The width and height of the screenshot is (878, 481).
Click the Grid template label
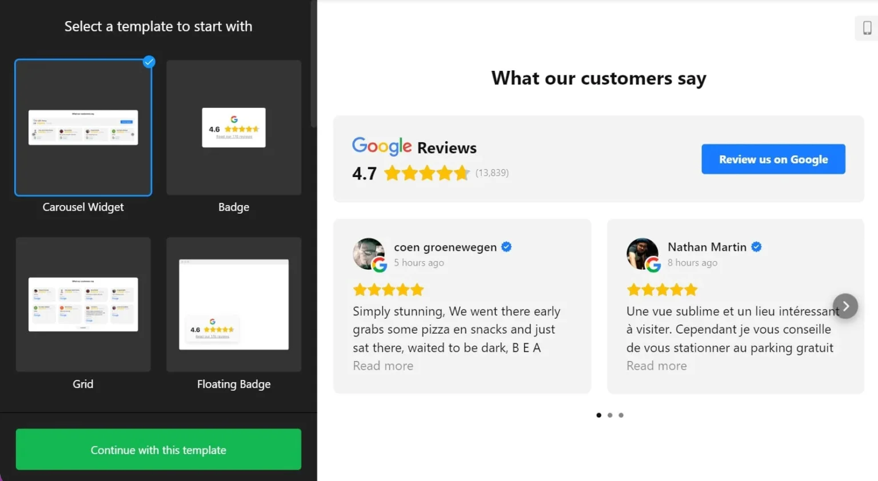tap(83, 384)
